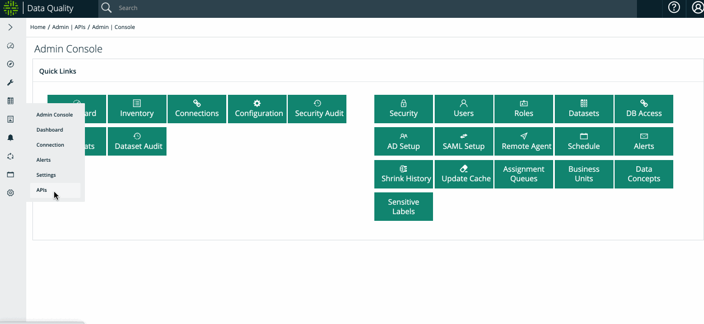
Task: Open the compass explorer icon in sidebar
Action: click(x=10, y=64)
